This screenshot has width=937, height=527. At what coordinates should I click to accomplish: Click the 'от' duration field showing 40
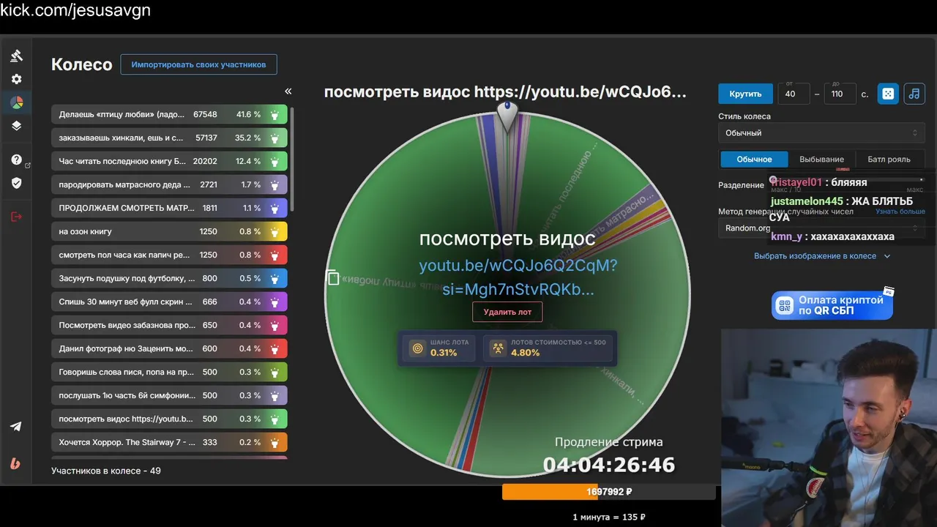[794, 94]
